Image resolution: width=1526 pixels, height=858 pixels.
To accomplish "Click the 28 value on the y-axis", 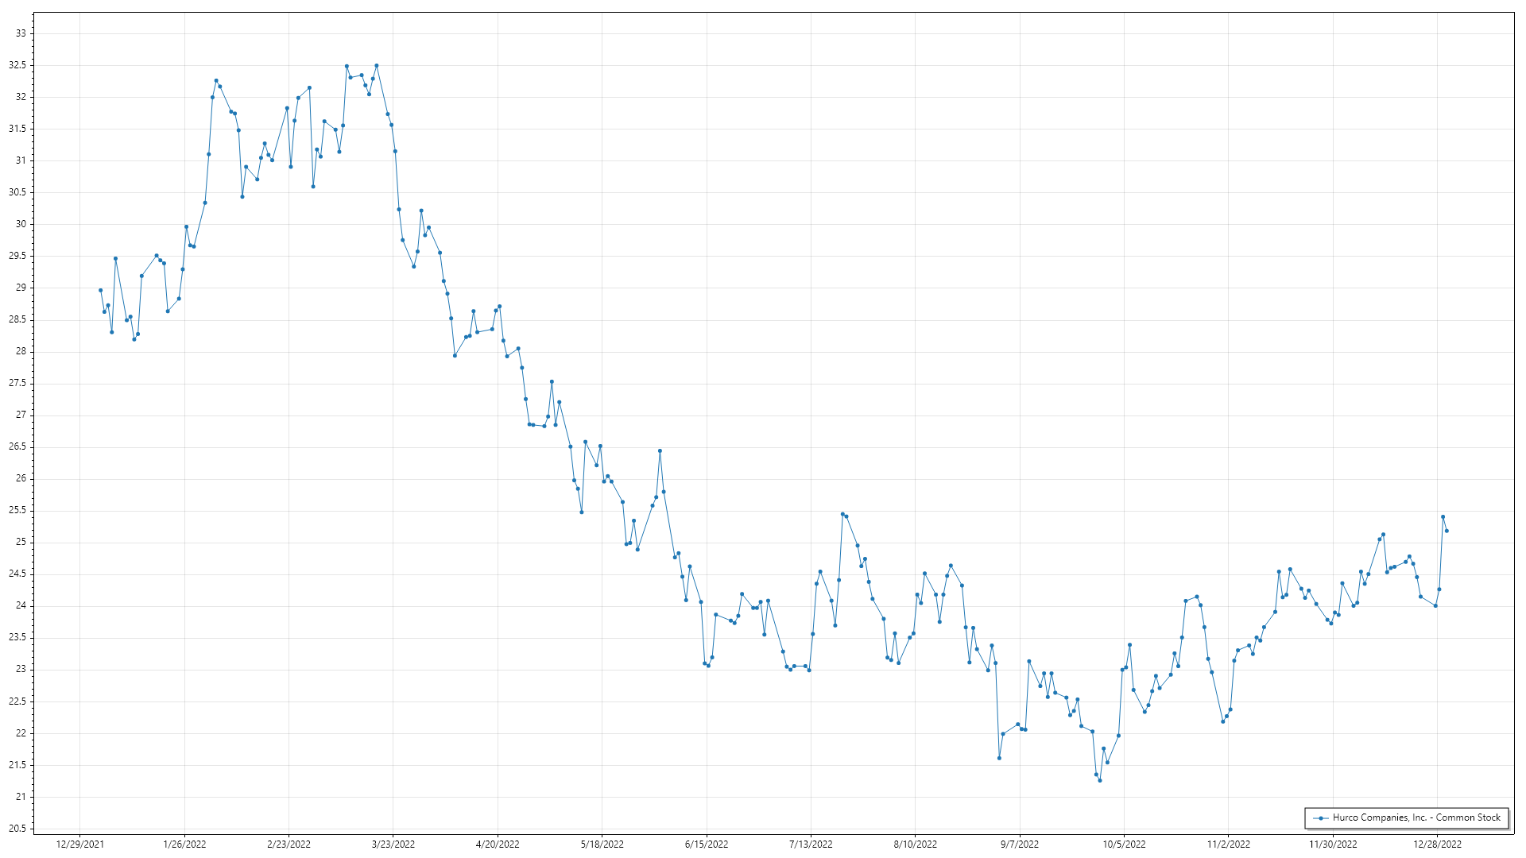I will (x=21, y=351).
